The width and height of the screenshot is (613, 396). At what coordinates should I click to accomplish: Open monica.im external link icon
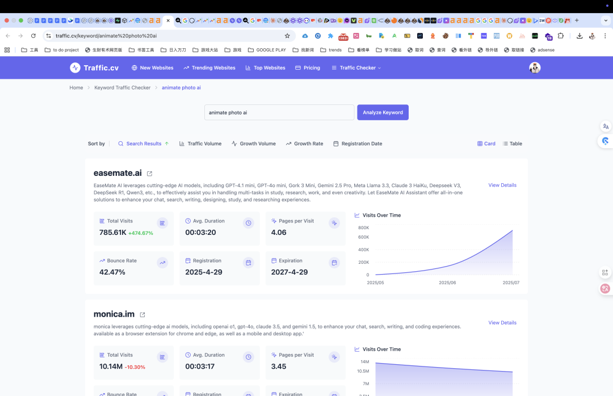coord(142,315)
